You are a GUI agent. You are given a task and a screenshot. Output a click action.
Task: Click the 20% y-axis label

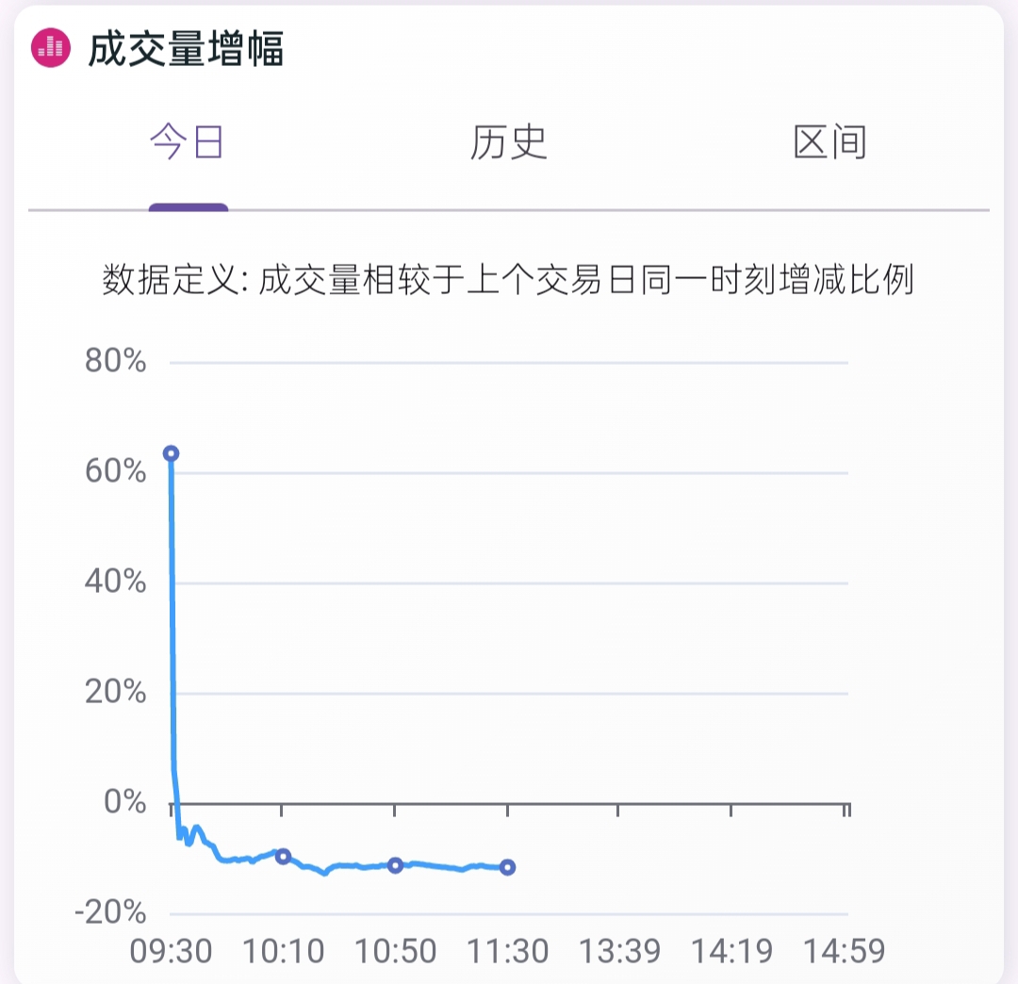coord(116,691)
